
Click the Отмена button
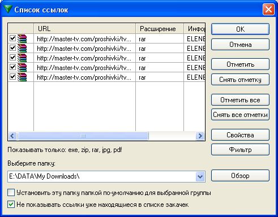pos(240,45)
